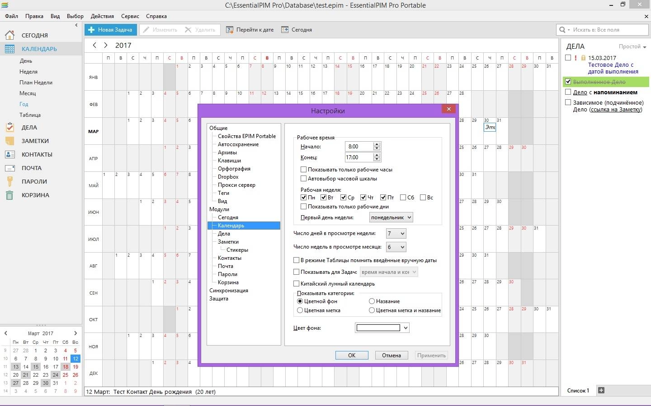Image resolution: width=651 pixels, height=406 pixels.
Task: Go to next year arrow
Action: click(106, 45)
